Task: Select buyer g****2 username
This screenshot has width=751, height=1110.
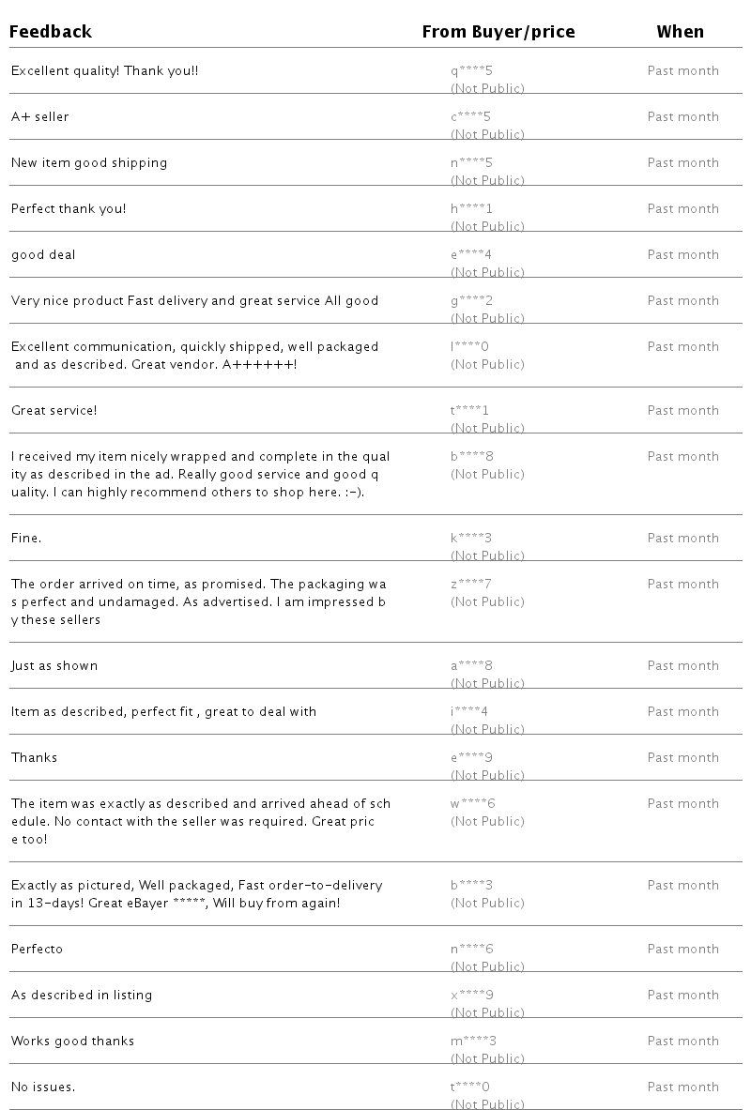Action: 471,301
